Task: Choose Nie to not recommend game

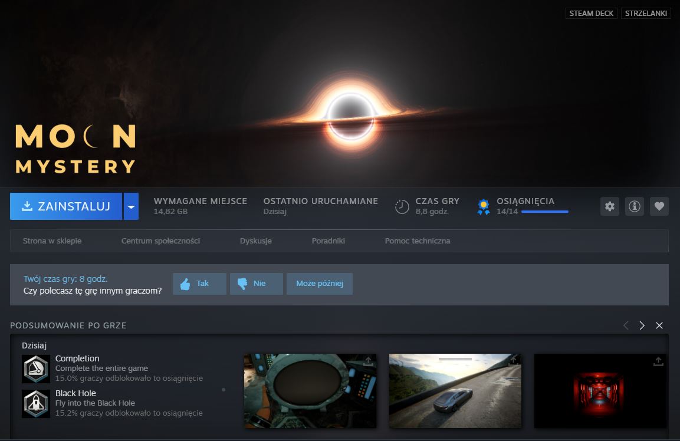Action: click(x=257, y=284)
